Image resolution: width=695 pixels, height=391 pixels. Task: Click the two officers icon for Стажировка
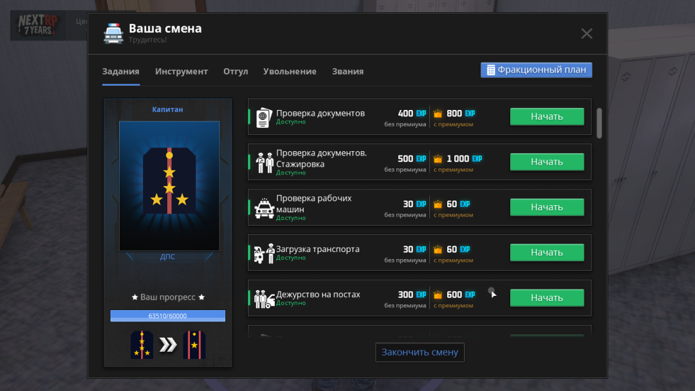(264, 163)
